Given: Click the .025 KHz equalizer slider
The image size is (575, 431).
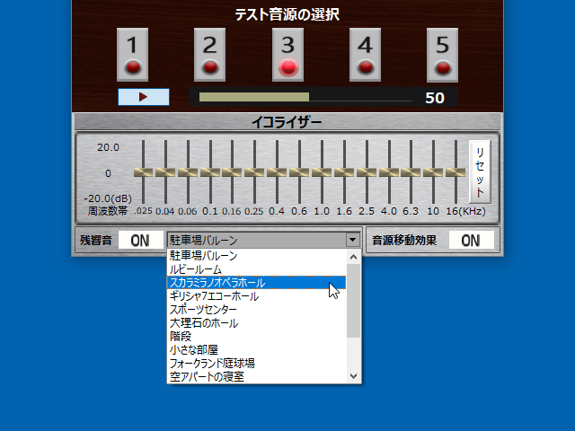Looking at the screenshot, I should (x=144, y=172).
